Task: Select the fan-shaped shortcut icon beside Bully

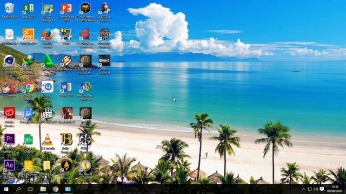Action: [85, 139]
